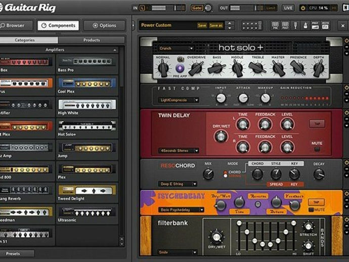
Task: Open the Basic Psychedelay preset dropdown
Action: (x=181, y=210)
